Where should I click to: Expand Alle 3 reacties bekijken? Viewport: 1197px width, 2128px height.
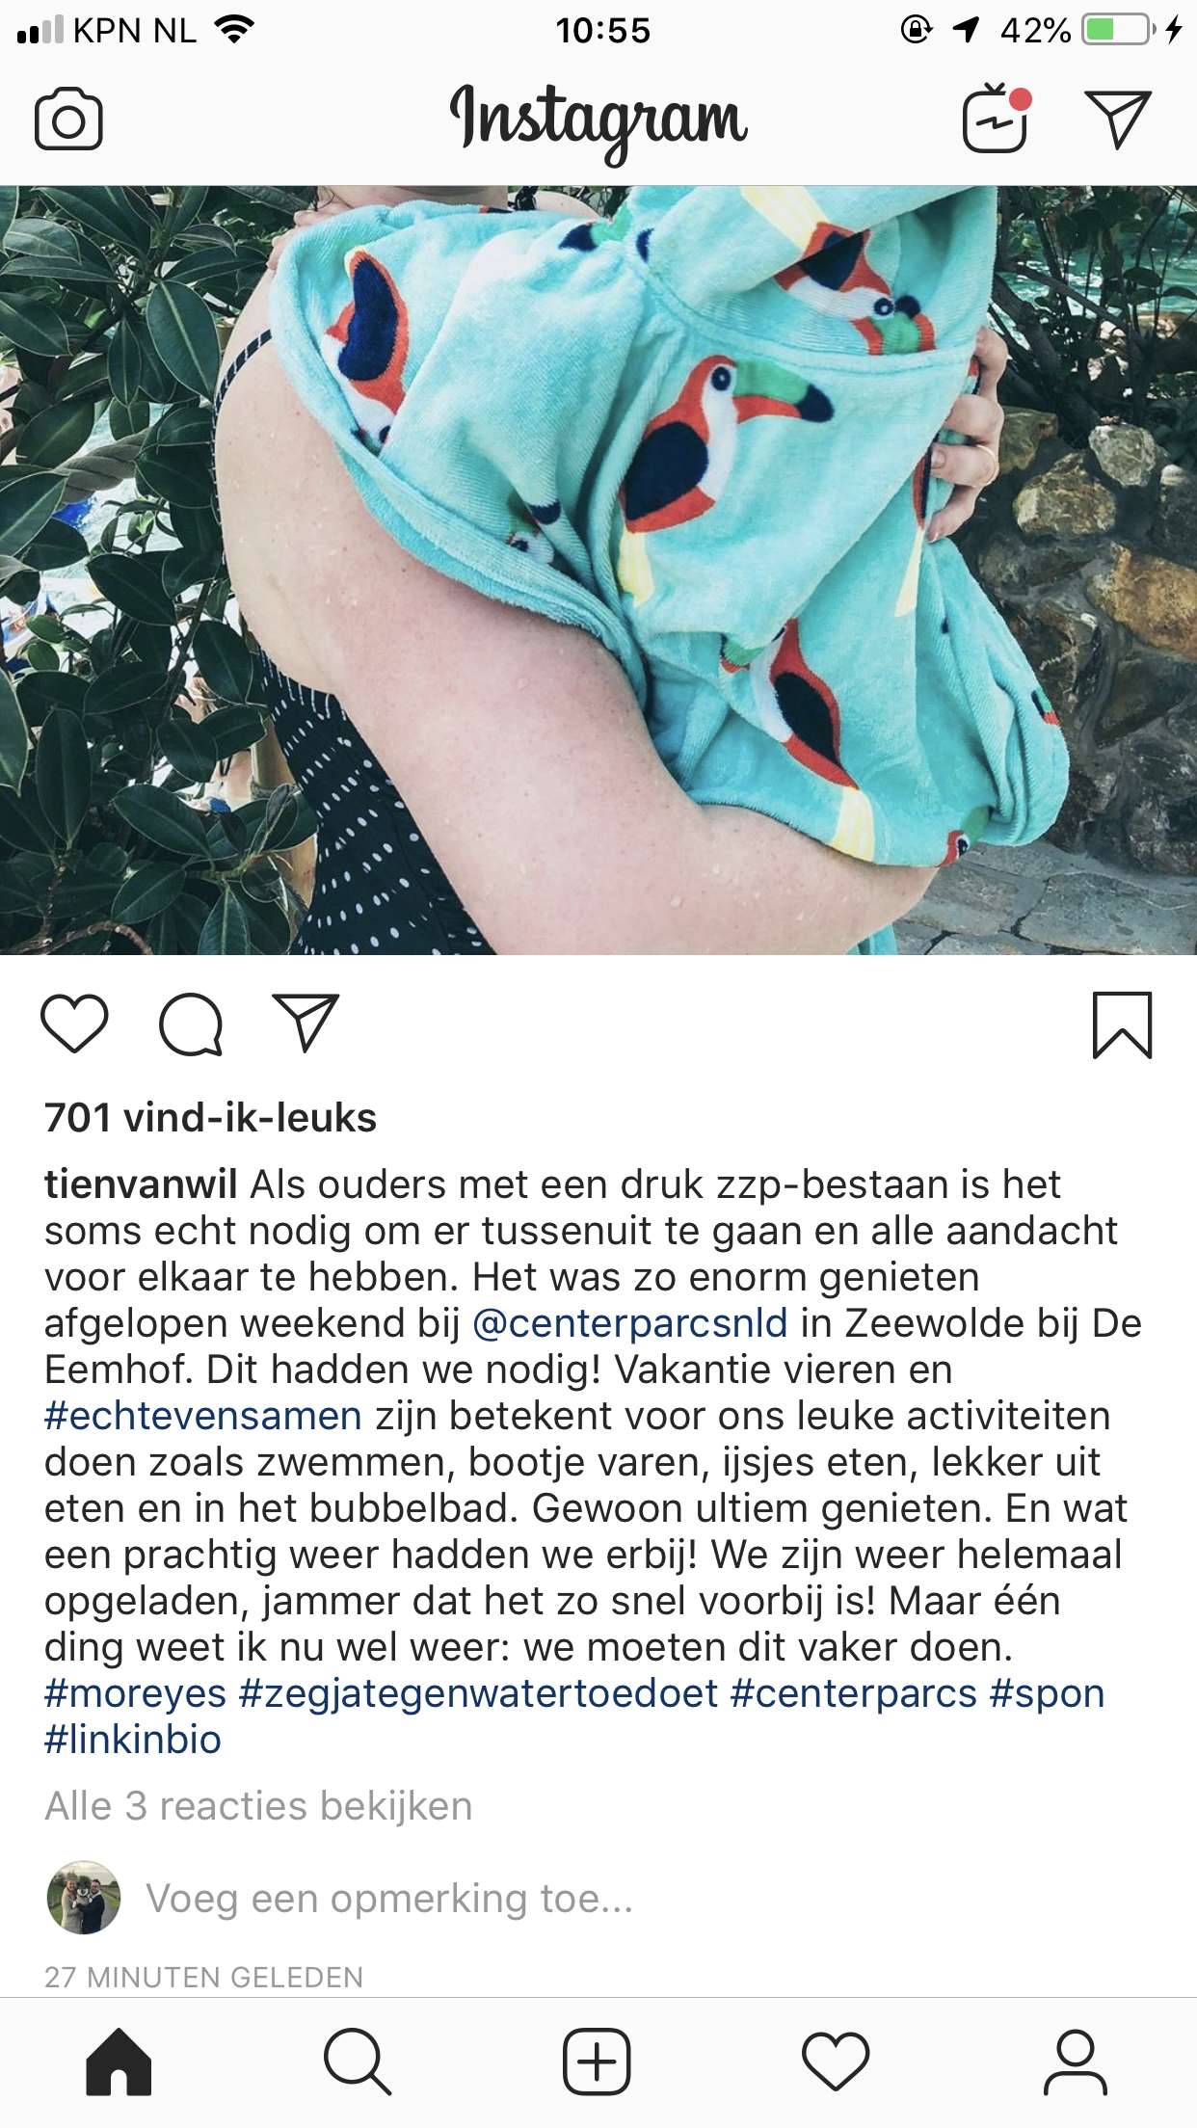pyautogui.click(x=258, y=1806)
